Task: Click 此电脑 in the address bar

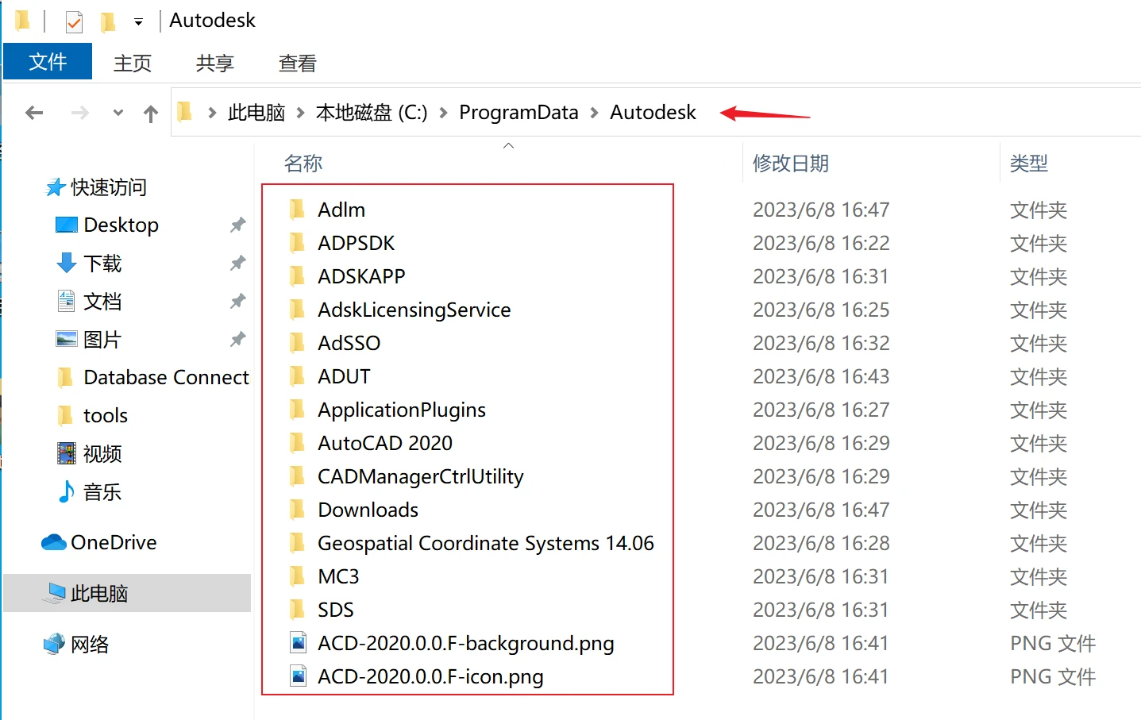Action: [x=256, y=113]
